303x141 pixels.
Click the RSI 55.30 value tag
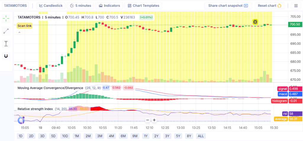73,109
